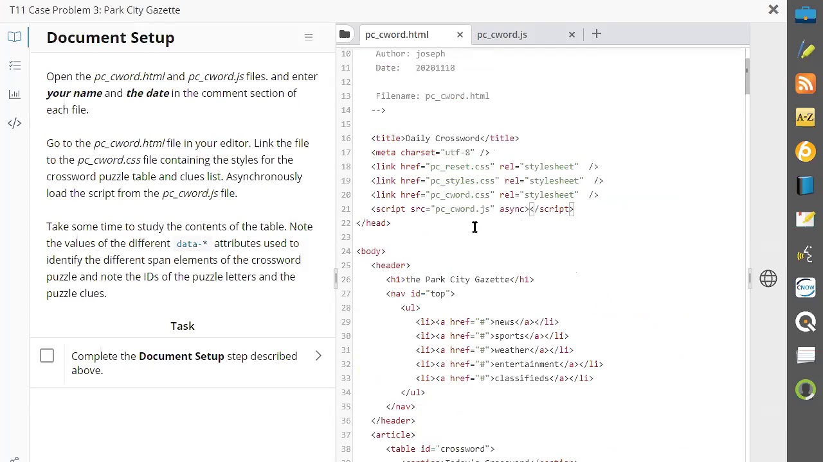Screen dimensions: 823x462
Task: Click the 'Author: joseph' comment line
Action: (x=410, y=54)
